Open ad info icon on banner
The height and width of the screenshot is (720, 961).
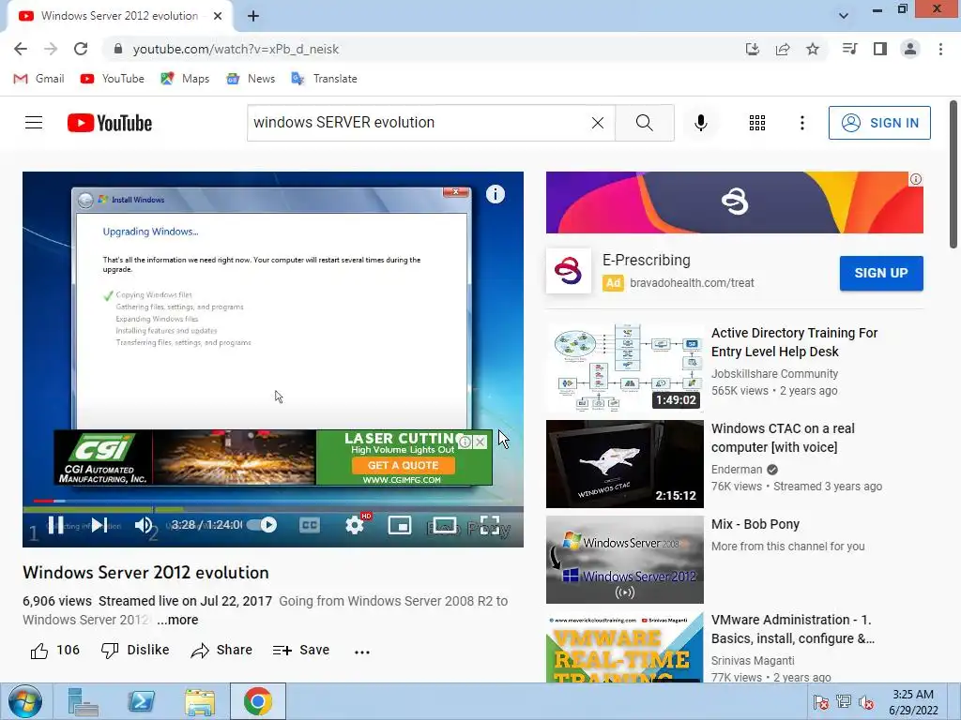click(x=916, y=179)
